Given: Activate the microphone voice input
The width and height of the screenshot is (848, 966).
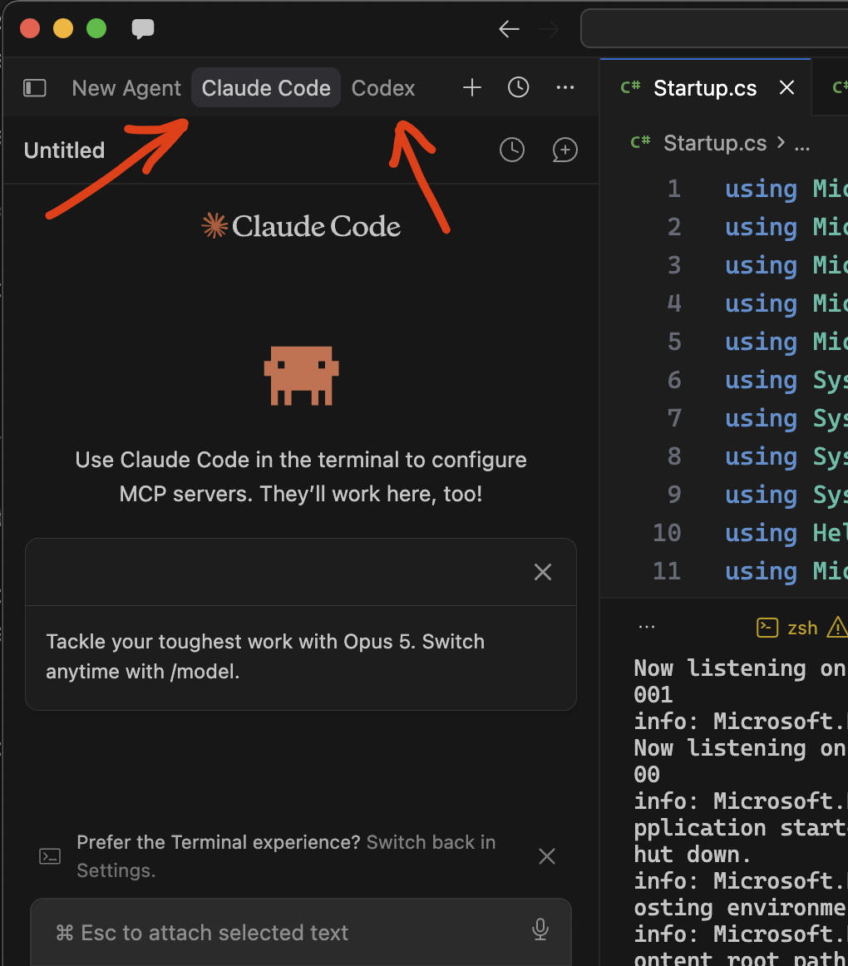Looking at the screenshot, I should 540,929.
